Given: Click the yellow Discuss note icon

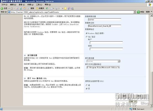Looking at the screenshot, I should [x=66, y=9].
